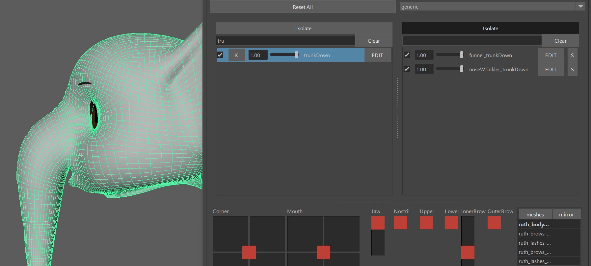This screenshot has width=591, height=266.
Task: Click the trunkDown weight slider handle
Action: [297, 55]
